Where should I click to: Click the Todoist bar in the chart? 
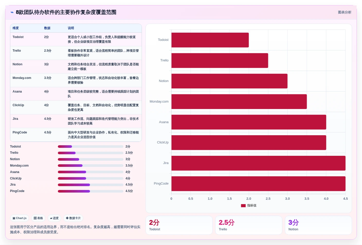210,40
